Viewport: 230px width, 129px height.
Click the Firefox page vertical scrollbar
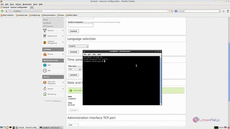[229, 72]
